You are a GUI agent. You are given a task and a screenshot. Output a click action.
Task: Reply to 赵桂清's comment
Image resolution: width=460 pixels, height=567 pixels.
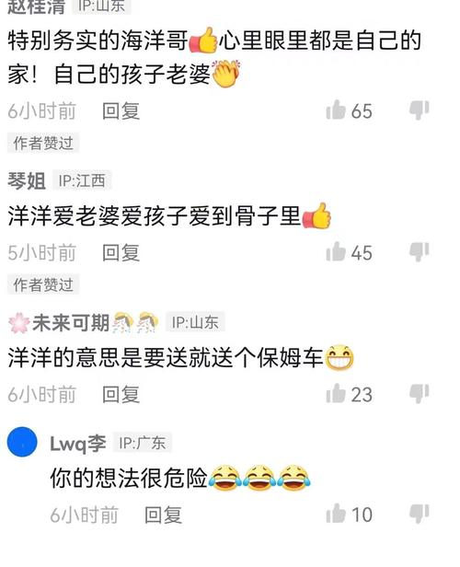[121, 110]
